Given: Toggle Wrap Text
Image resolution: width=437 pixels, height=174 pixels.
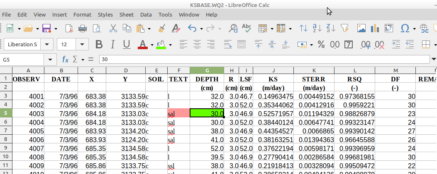Looking at the screenshot, I should pos(228,44).
